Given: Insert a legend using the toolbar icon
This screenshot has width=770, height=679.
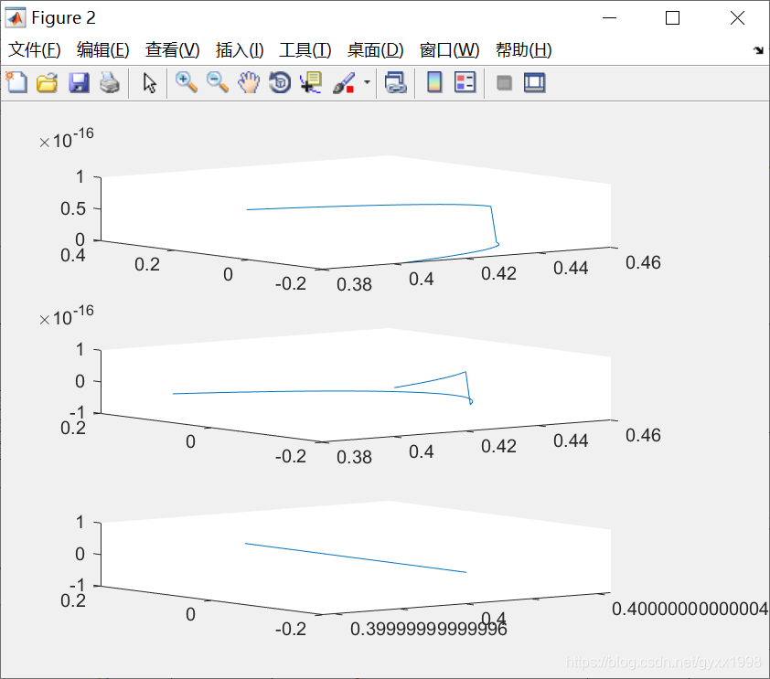Looking at the screenshot, I should (x=465, y=82).
